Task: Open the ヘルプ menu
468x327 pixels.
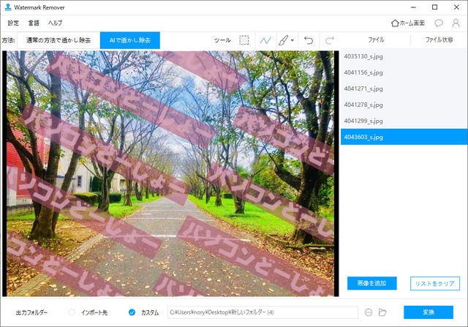Action: click(56, 23)
